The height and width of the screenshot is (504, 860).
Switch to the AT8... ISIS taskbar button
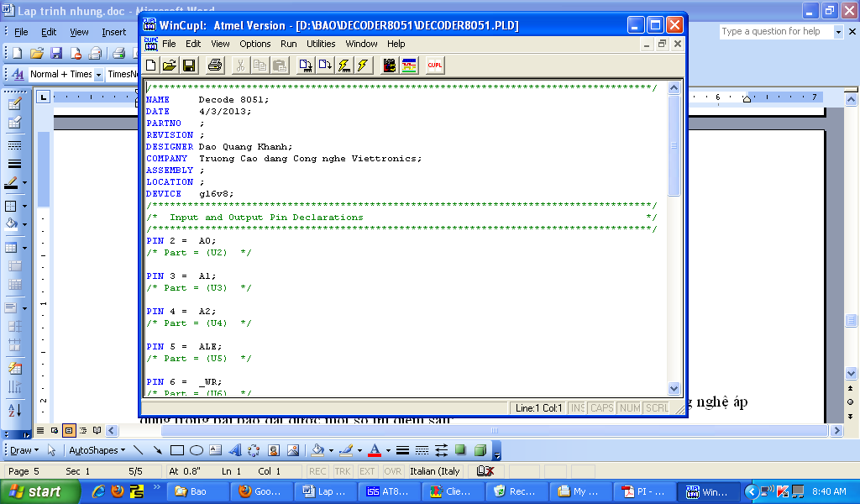(390, 491)
